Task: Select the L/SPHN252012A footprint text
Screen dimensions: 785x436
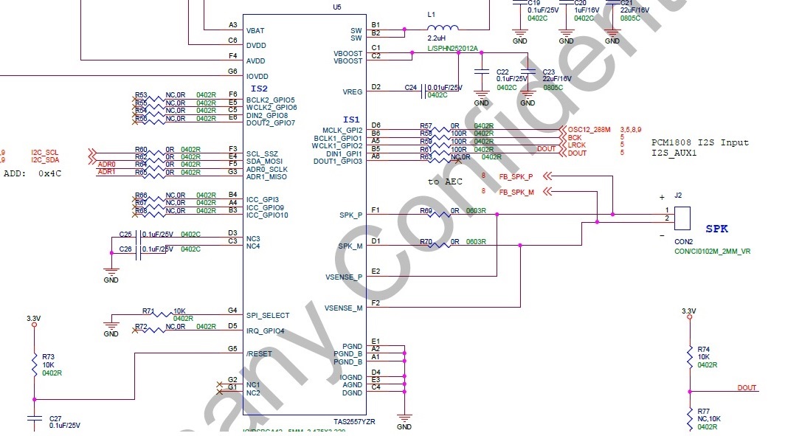Action: [x=452, y=49]
